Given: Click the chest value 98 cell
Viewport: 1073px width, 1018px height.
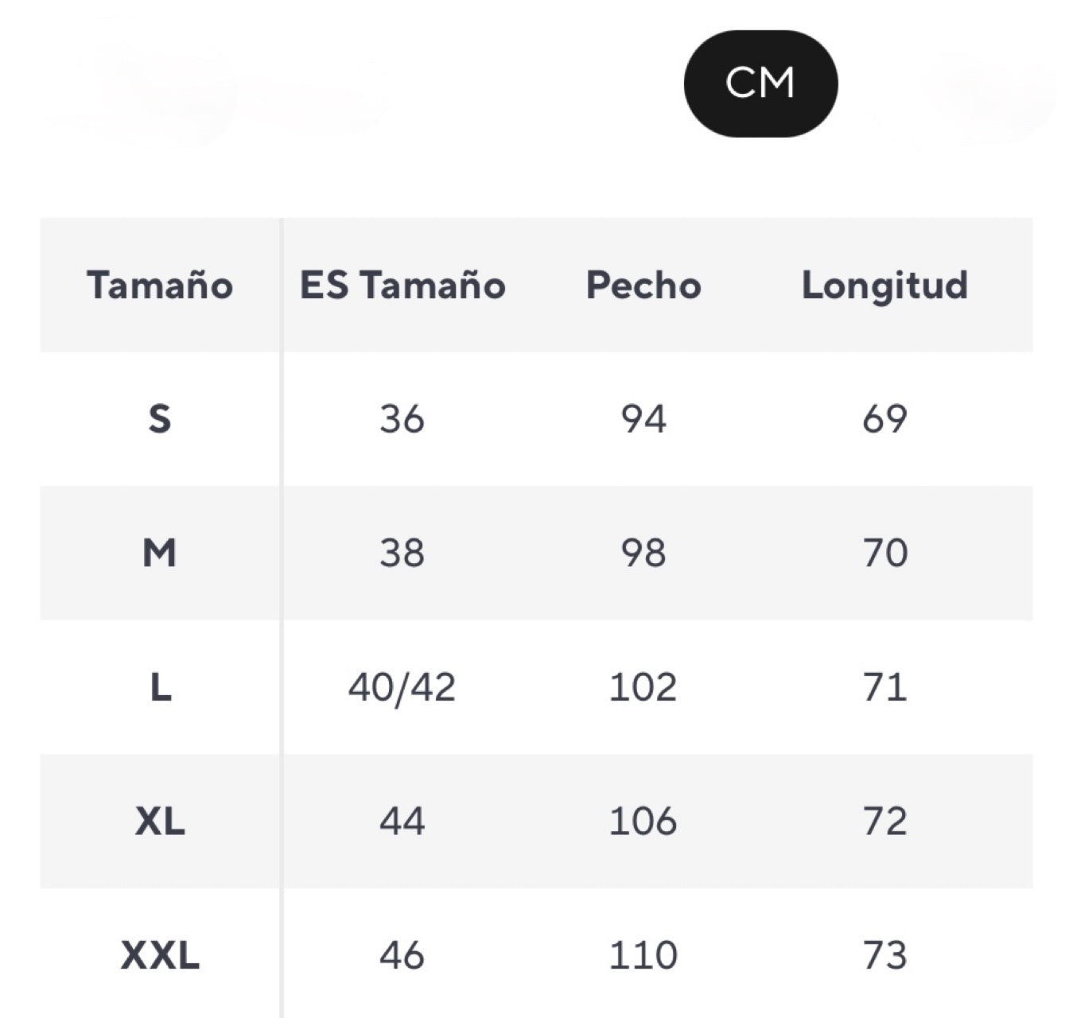Looking at the screenshot, I should (x=643, y=553).
